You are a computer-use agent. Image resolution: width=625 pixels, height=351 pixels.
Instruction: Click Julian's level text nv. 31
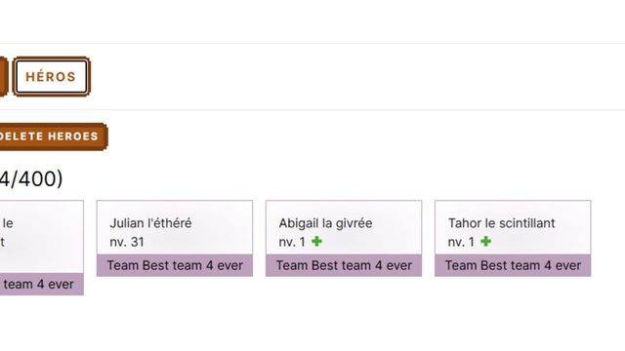(127, 242)
